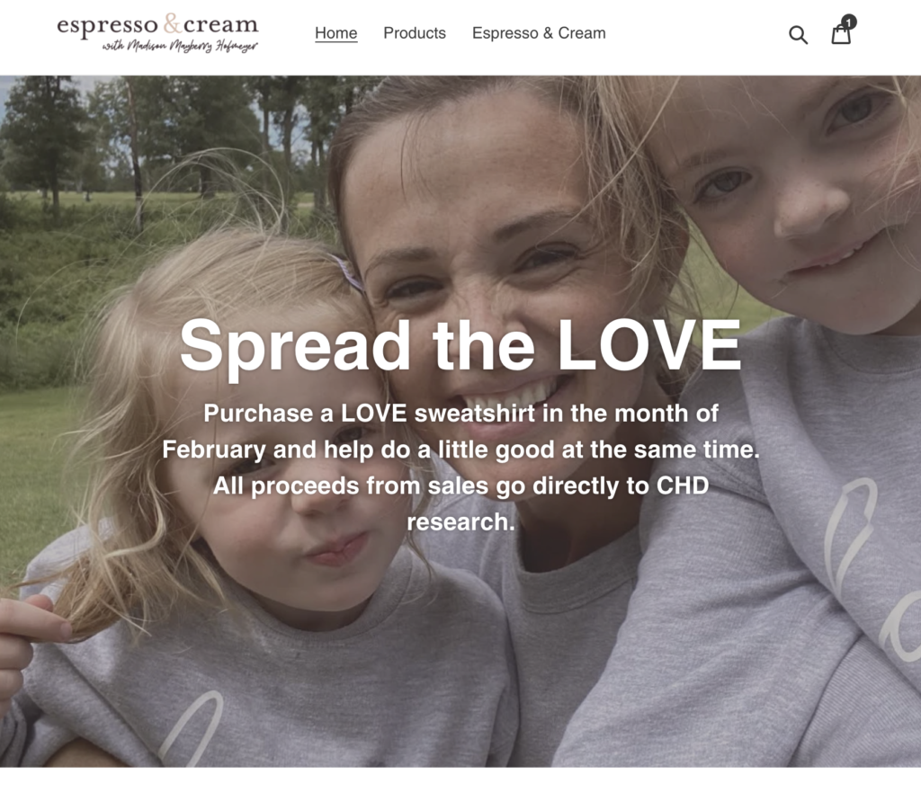Click the espresso & cream logo

[157, 33]
